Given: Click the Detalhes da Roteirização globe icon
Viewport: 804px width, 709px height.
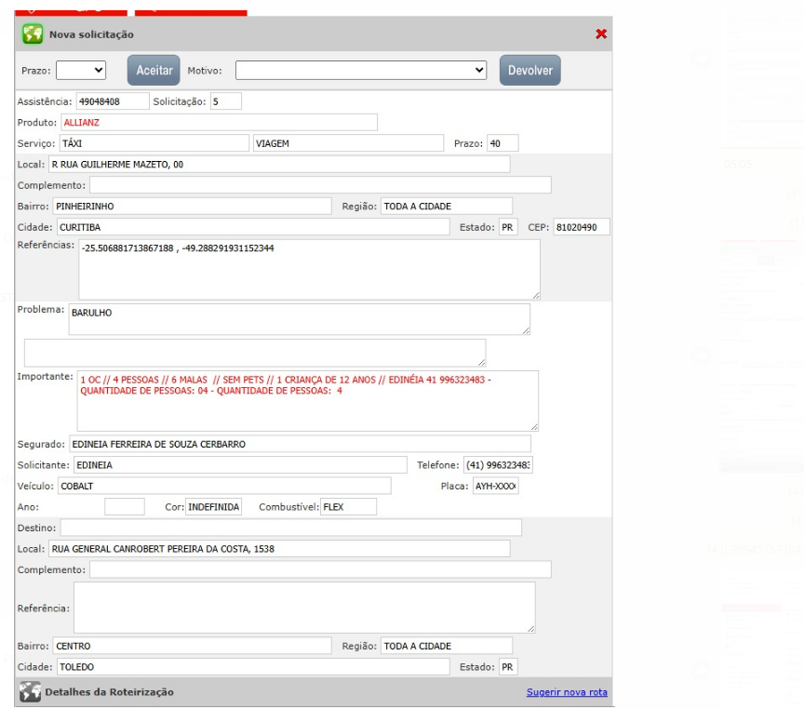Looking at the screenshot, I should coord(31,692).
